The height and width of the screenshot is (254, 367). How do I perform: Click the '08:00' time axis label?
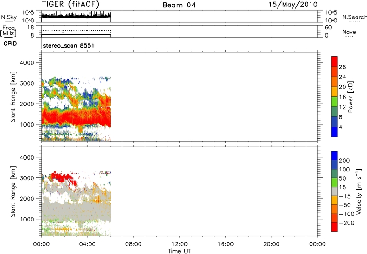pos(133,244)
